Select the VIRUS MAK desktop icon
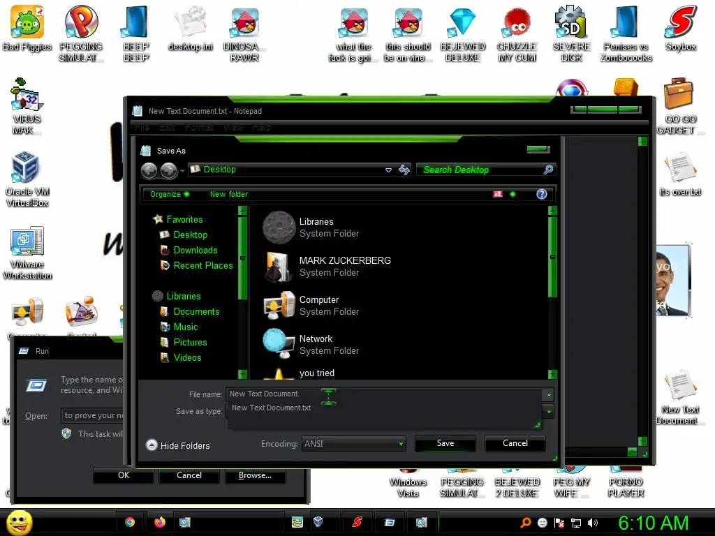Viewport: 715px width, 536px height. (26, 106)
